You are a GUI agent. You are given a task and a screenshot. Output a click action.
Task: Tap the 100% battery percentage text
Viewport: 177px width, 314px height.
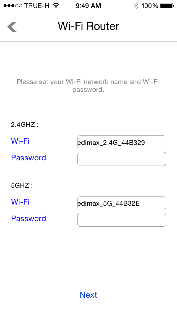click(x=150, y=6)
